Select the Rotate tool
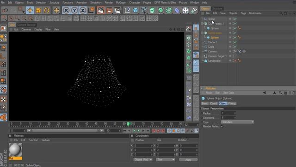This screenshot has width=296, height=167. tap(47, 10)
